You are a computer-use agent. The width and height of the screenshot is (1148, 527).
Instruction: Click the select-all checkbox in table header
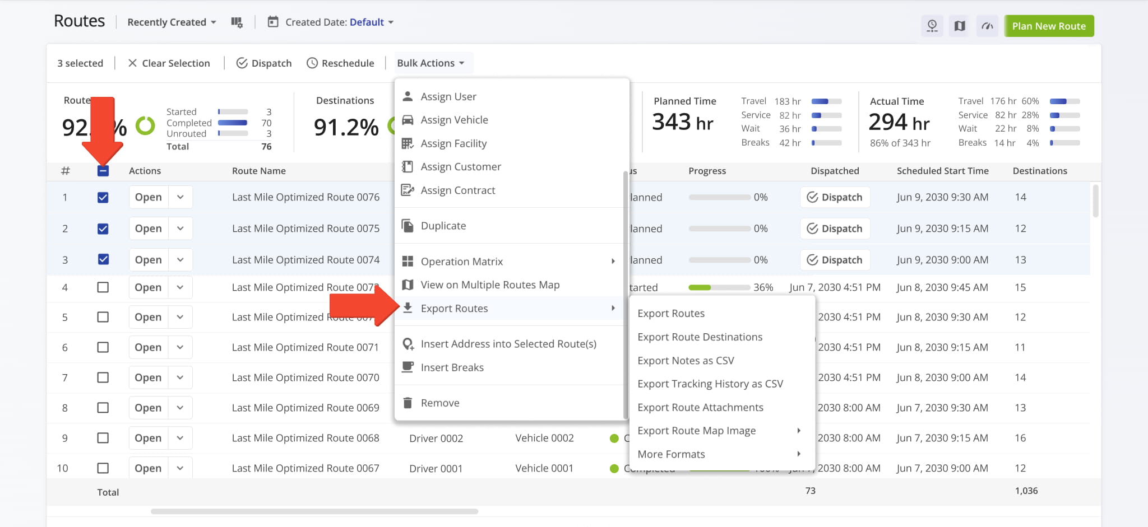(103, 171)
